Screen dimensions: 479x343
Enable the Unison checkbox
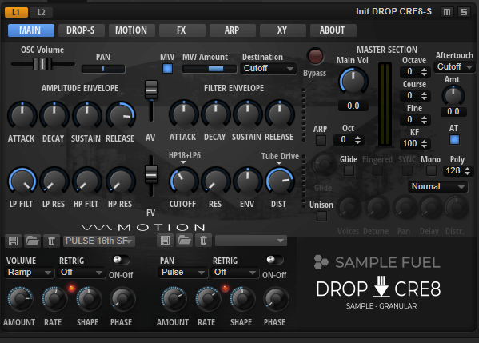click(321, 216)
